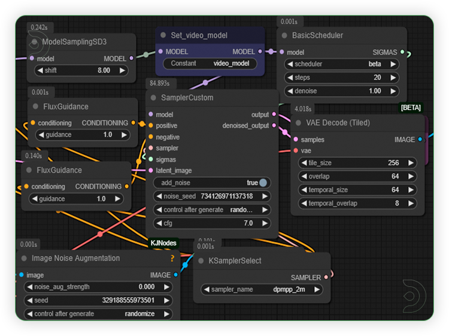The image size is (449, 336).
Task: Decrease overlap value in VAE Decode
Action: 304,176
